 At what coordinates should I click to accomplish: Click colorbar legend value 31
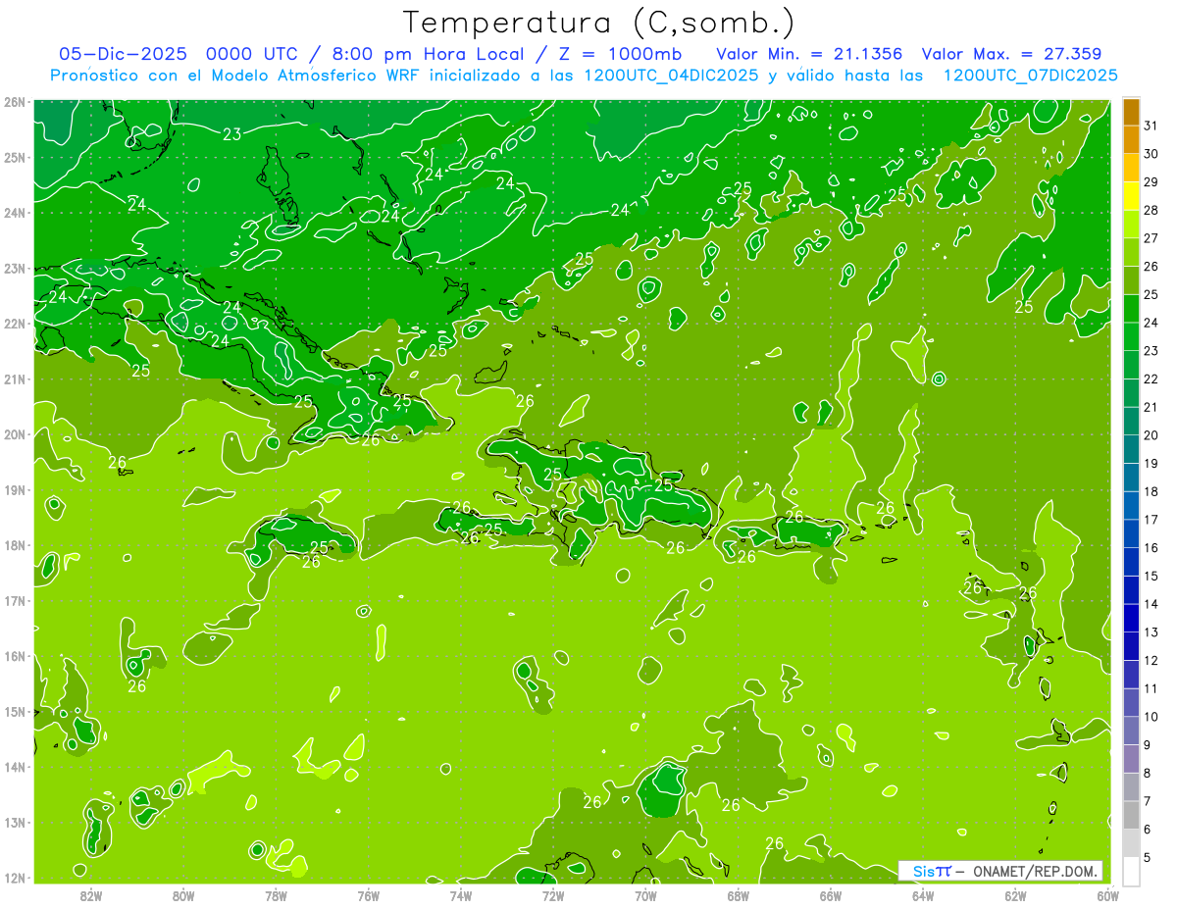1151,126
